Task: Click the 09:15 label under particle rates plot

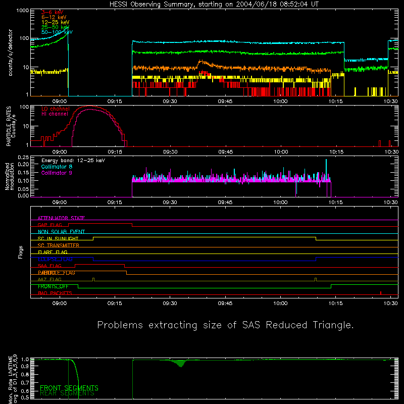Action: coord(115,152)
